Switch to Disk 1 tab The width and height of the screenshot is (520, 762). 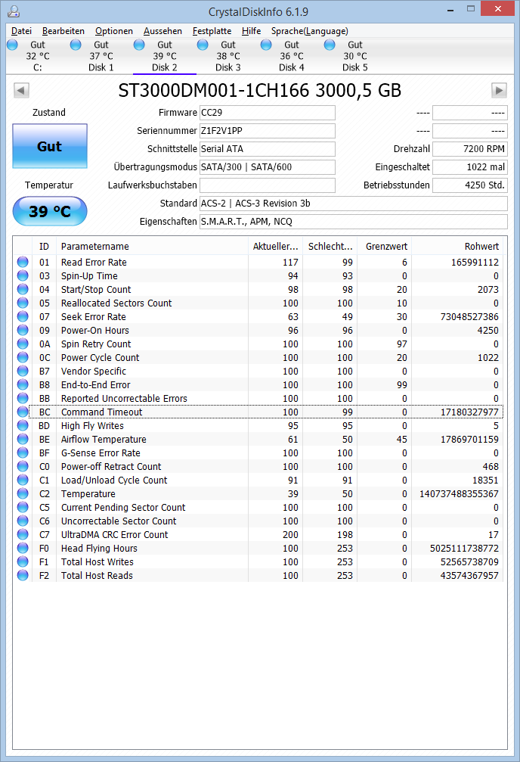[101, 56]
